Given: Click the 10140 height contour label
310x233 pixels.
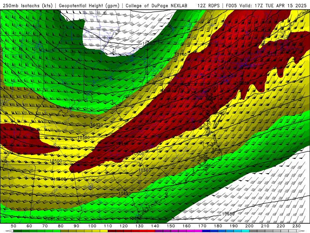Looking at the screenshot, I should [x=180, y=54].
